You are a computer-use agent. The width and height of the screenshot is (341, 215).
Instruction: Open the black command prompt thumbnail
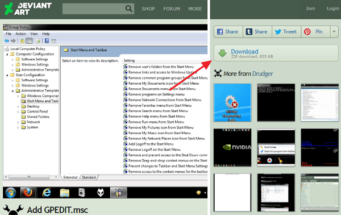tap(276, 102)
